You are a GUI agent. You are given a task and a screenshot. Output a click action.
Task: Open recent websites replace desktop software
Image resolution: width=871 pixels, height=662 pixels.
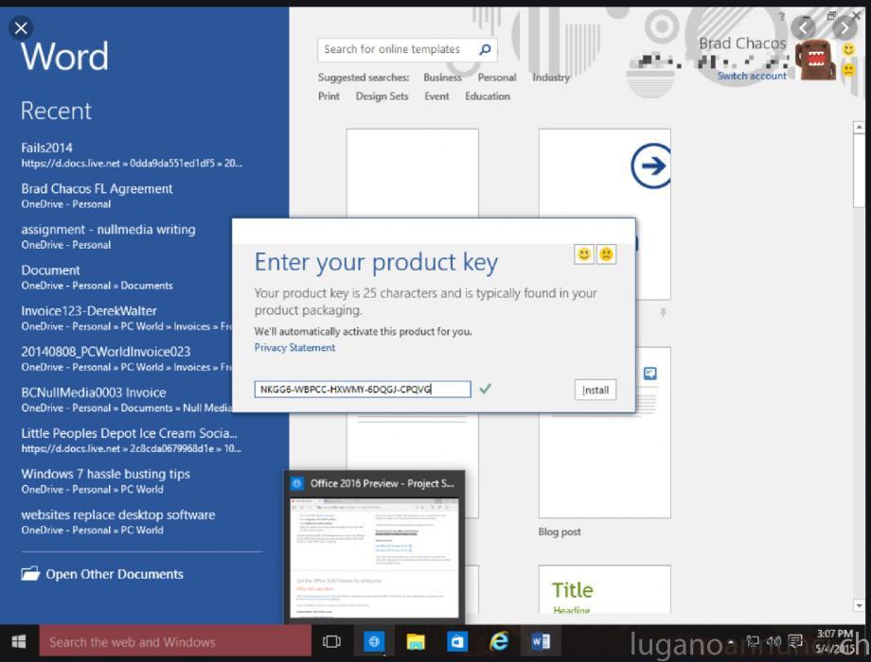(117, 522)
